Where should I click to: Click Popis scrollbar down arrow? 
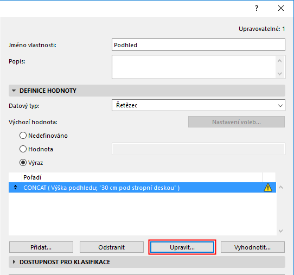click(x=279, y=73)
